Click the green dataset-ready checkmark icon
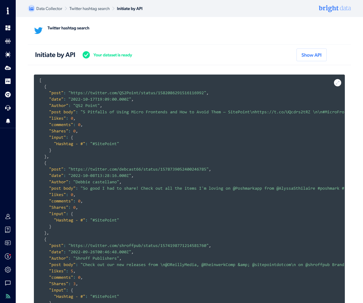Viewport: 363px width, 303px height. point(86,55)
